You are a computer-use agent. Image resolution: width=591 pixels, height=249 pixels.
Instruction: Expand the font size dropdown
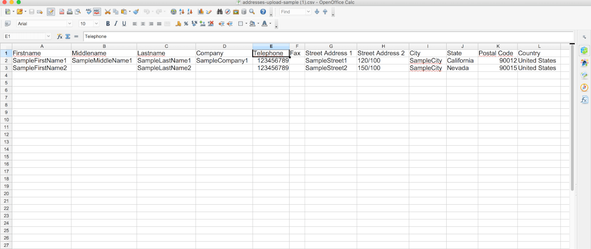[96, 24]
